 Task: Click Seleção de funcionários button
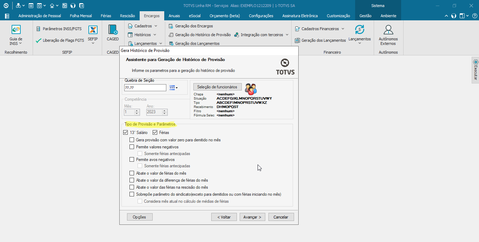[217, 87]
